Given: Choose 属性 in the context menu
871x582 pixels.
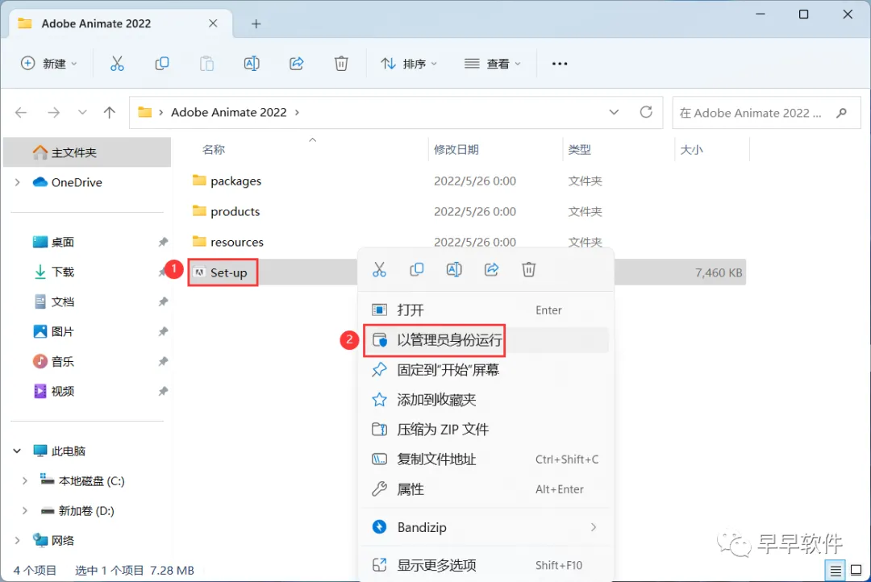Looking at the screenshot, I should click(486, 489).
